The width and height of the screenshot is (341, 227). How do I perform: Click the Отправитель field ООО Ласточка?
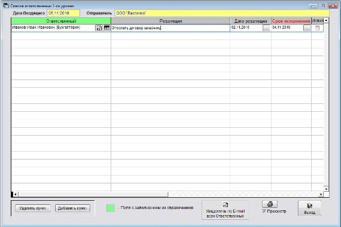click(222, 13)
